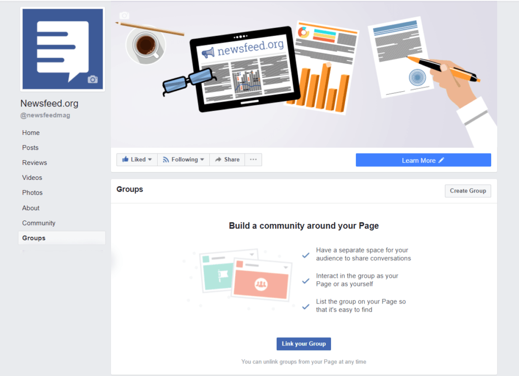Screen dimensions: 519x376
Task: Click the Newsfeed.org page name
Action: click(x=49, y=103)
